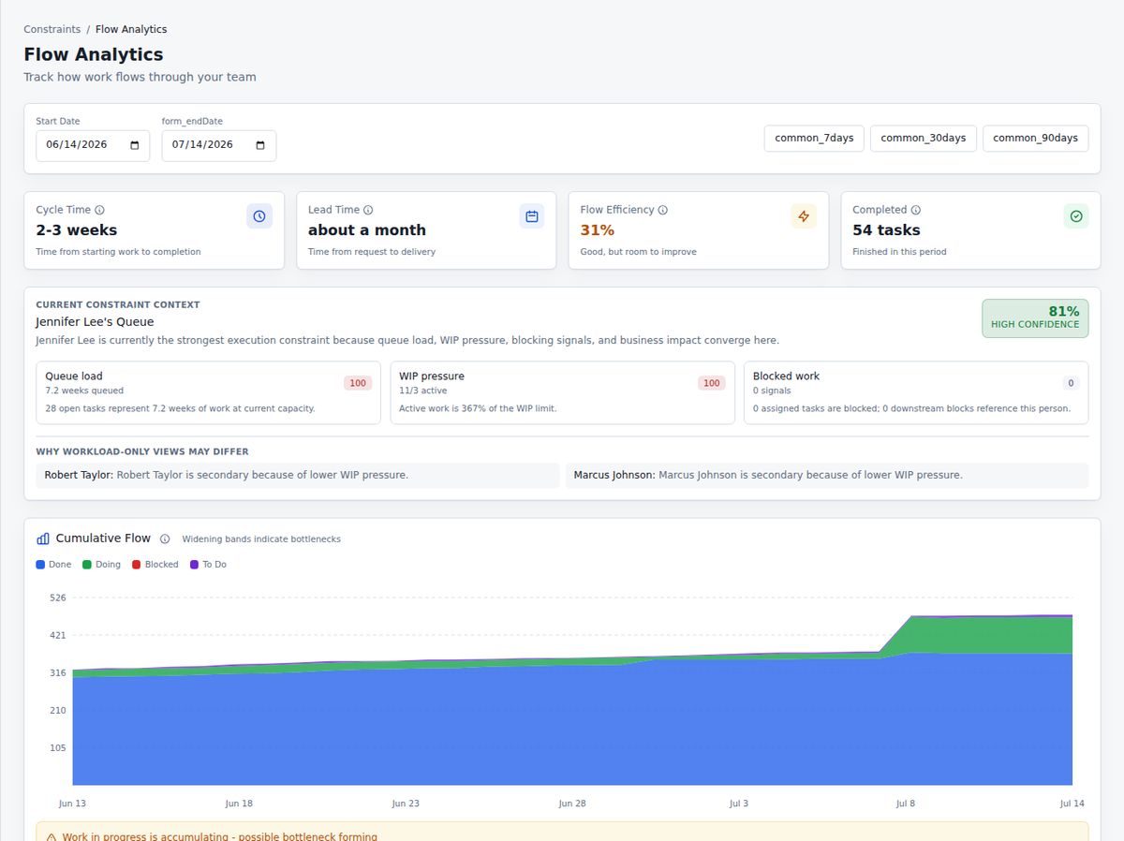Click the Start Date input field
Image resolution: width=1124 pixels, height=841 pixels.
click(93, 145)
